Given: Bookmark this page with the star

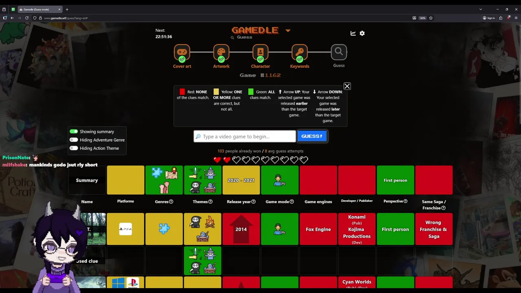Looking at the screenshot, I should 431,18.
